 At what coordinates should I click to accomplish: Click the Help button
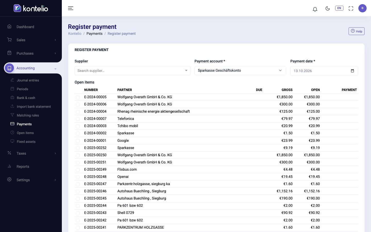(357, 31)
